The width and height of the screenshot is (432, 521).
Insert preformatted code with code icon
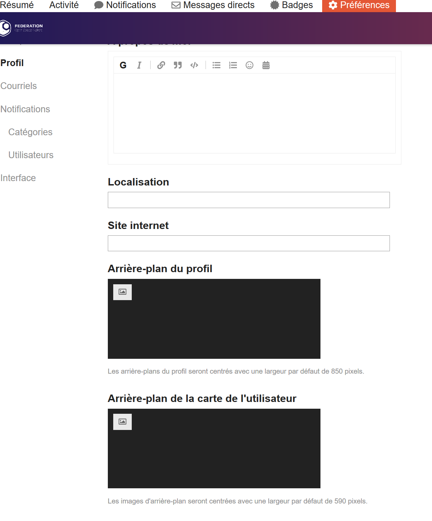point(194,65)
